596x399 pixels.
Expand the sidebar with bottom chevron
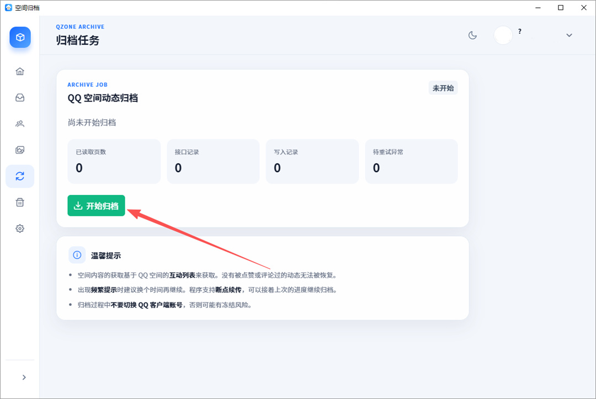point(24,377)
